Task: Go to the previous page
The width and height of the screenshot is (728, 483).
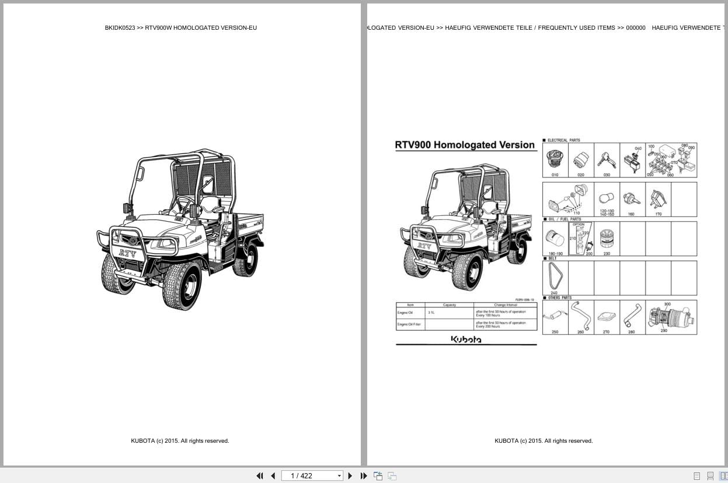Action: [273, 476]
